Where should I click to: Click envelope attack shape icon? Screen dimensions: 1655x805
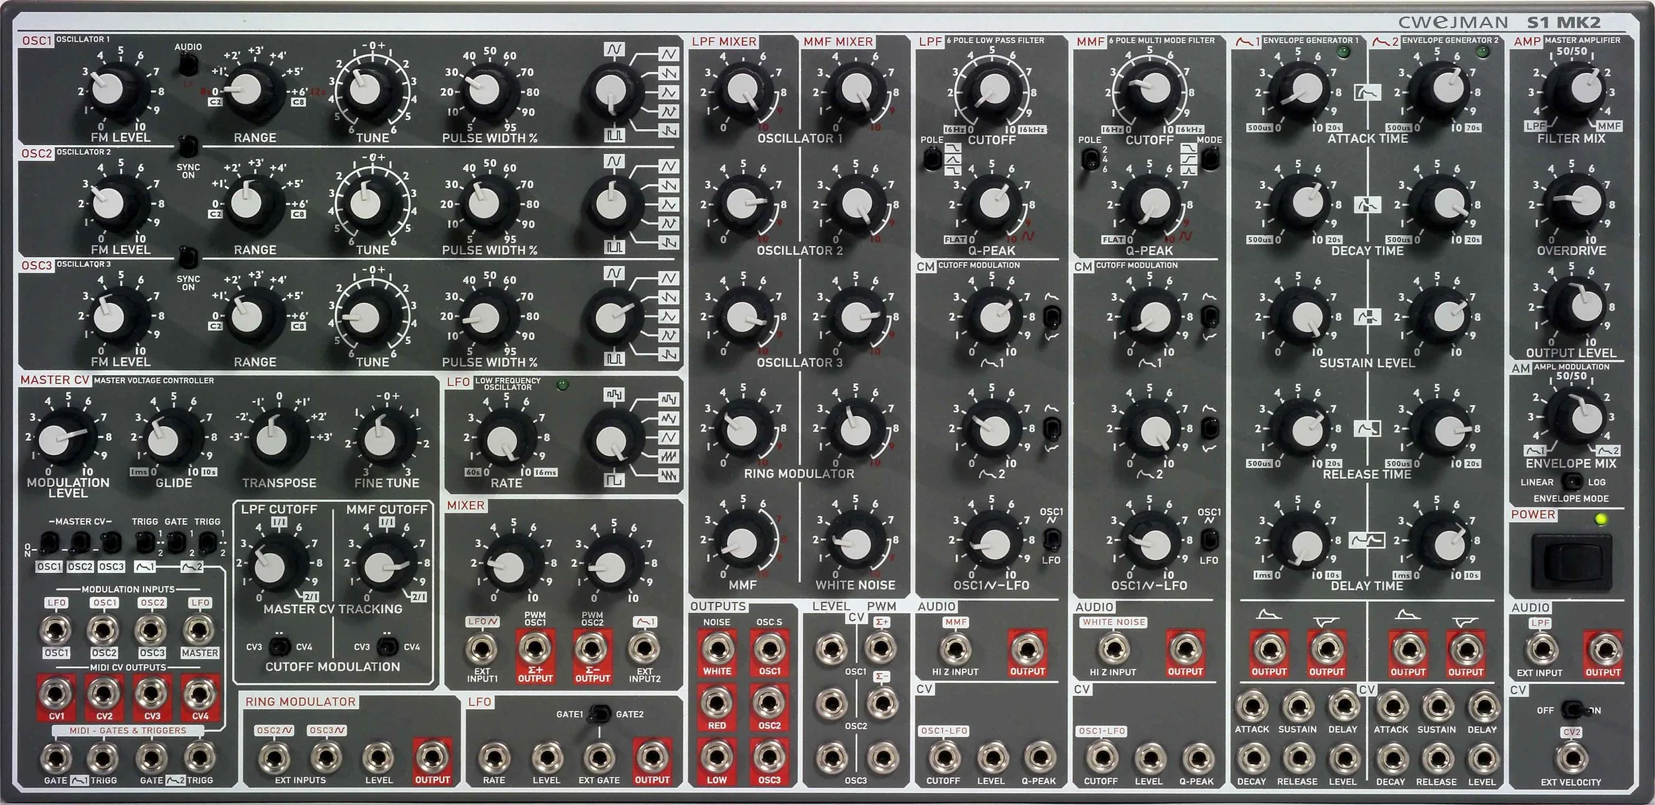coord(1367,92)
